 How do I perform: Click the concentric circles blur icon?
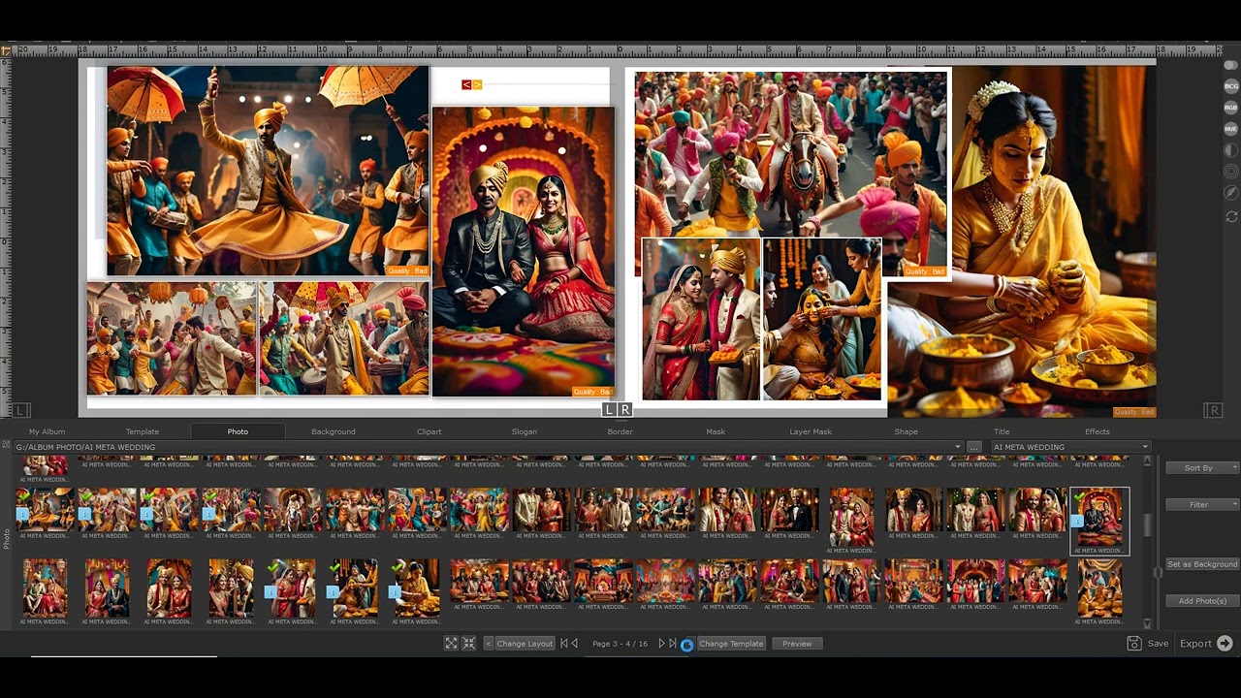click(x=1231, y=172)
